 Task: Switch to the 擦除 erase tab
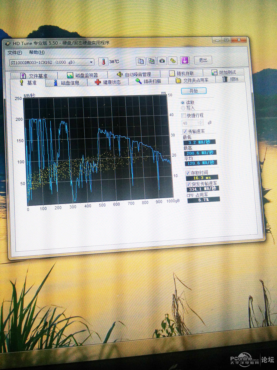(231, 79)
